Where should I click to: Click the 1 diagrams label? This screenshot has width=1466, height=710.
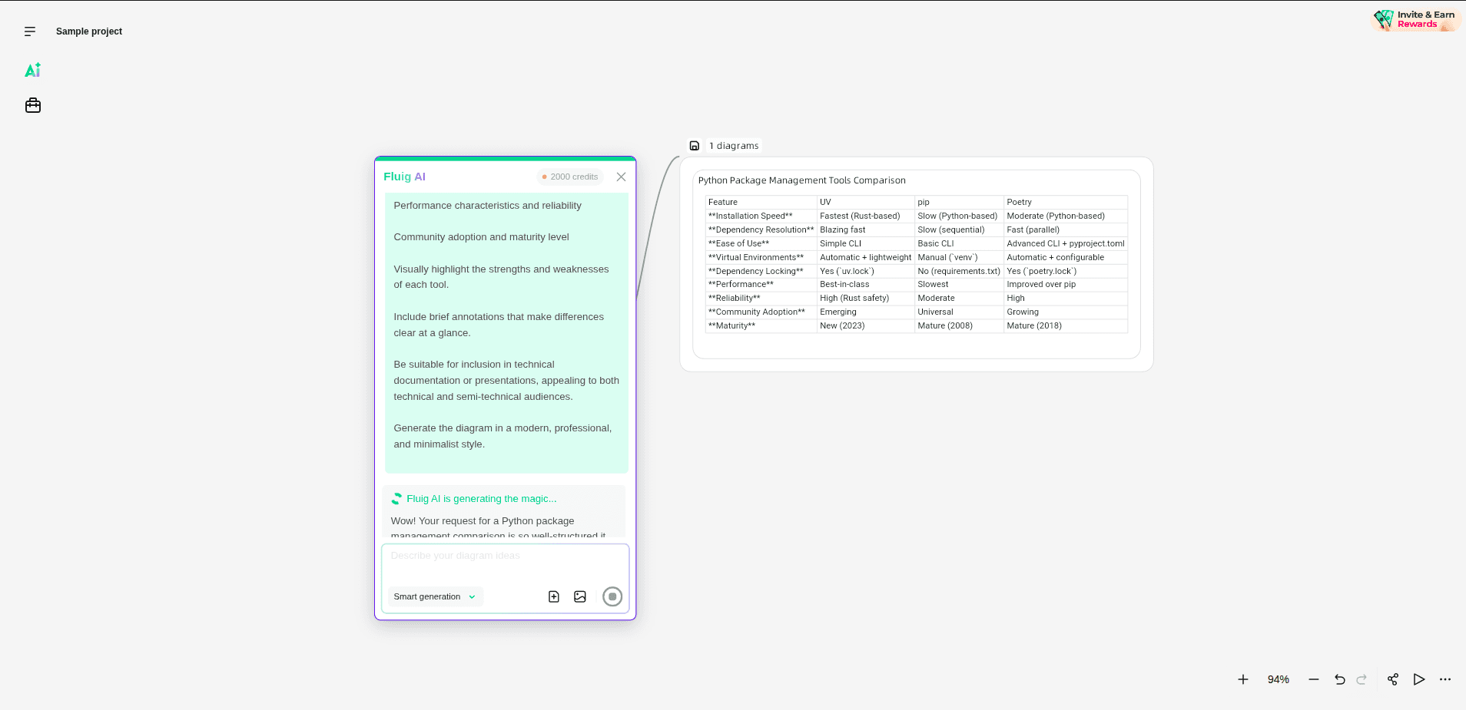[734, 146]
